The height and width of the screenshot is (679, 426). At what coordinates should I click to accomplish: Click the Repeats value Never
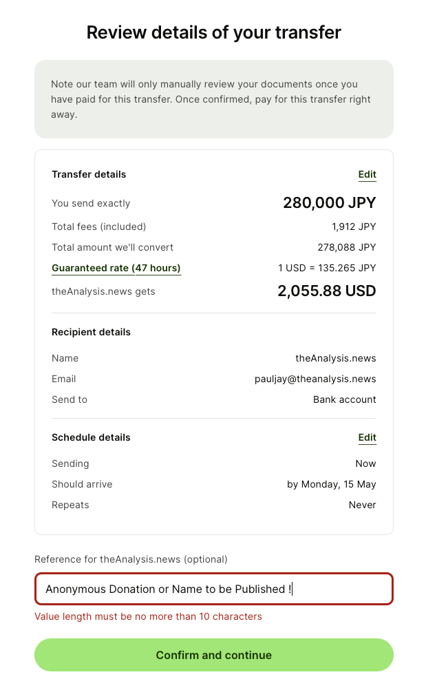point(362,505)
